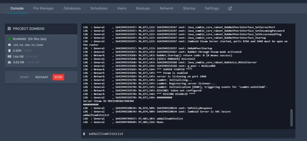Click the 'znet: OnPolicyResponse' log line

point(148,108)
